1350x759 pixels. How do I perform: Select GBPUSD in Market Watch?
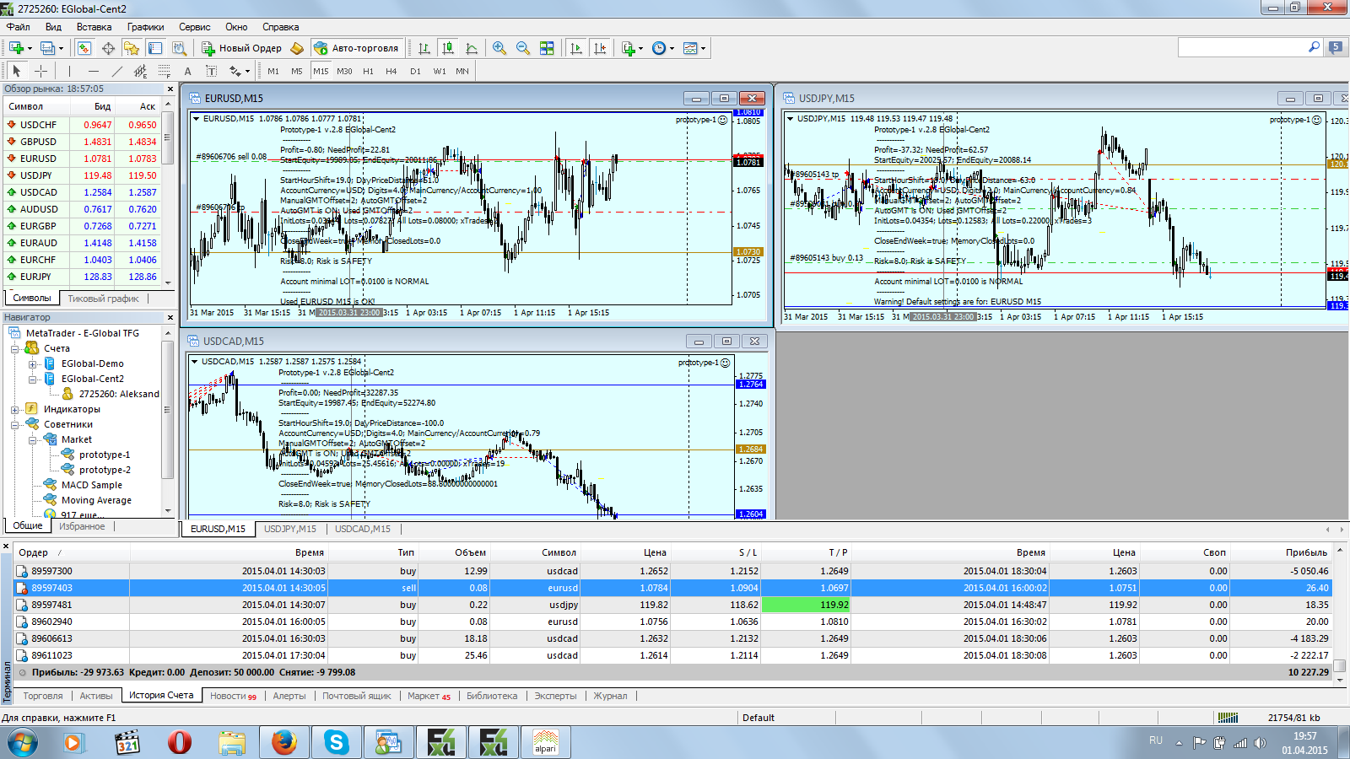pos(83,142)
